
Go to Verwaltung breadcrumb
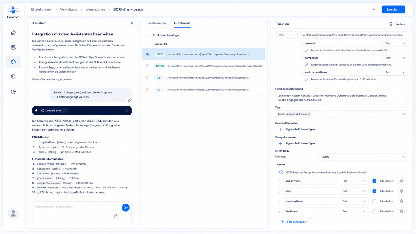pyautogui.click(x=68, y=9)
